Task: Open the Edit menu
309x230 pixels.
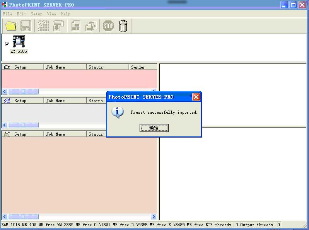Action: coord(21,14)
